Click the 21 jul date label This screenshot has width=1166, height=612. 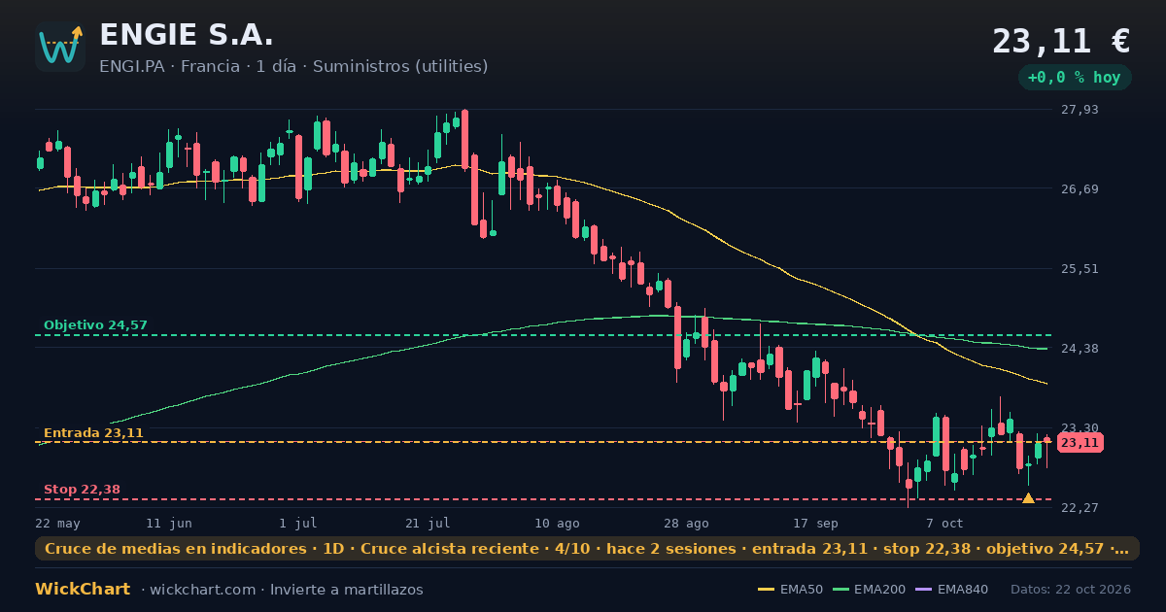pos(428,523)
